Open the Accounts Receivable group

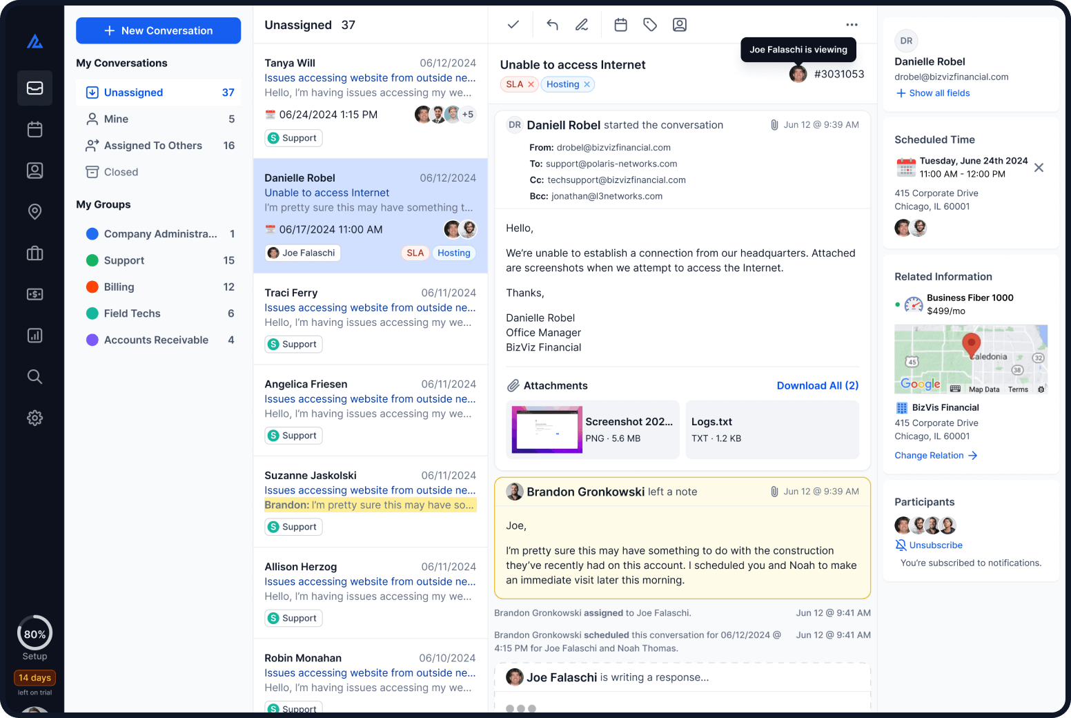pyautogui.click(x=159, y=340)
